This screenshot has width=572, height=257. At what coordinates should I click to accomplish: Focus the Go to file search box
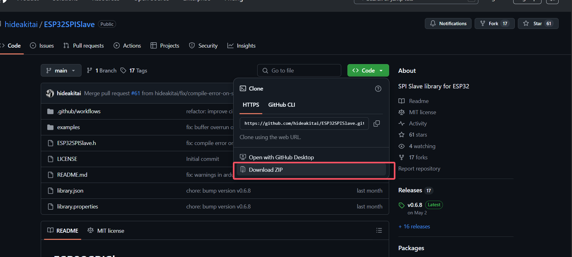click(x=299, y=71)
